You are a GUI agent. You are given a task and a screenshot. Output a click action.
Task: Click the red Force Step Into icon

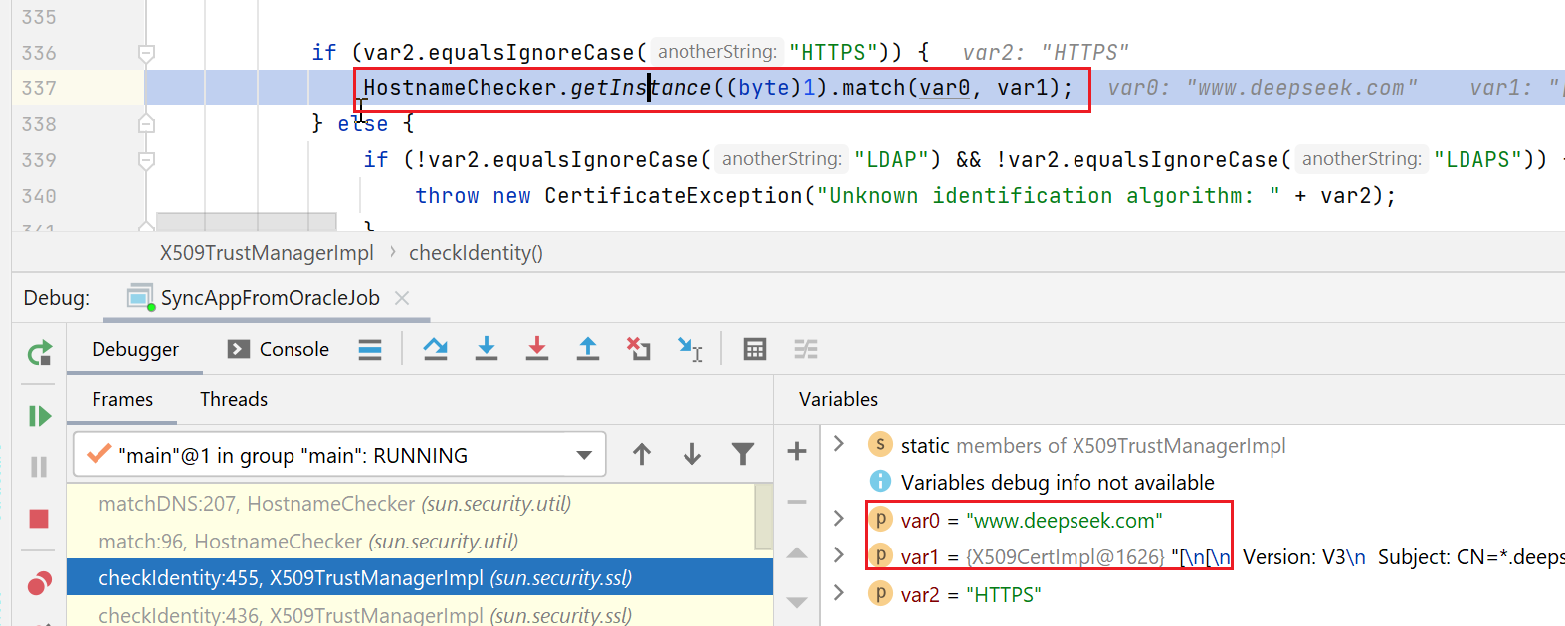click(537, 349)
